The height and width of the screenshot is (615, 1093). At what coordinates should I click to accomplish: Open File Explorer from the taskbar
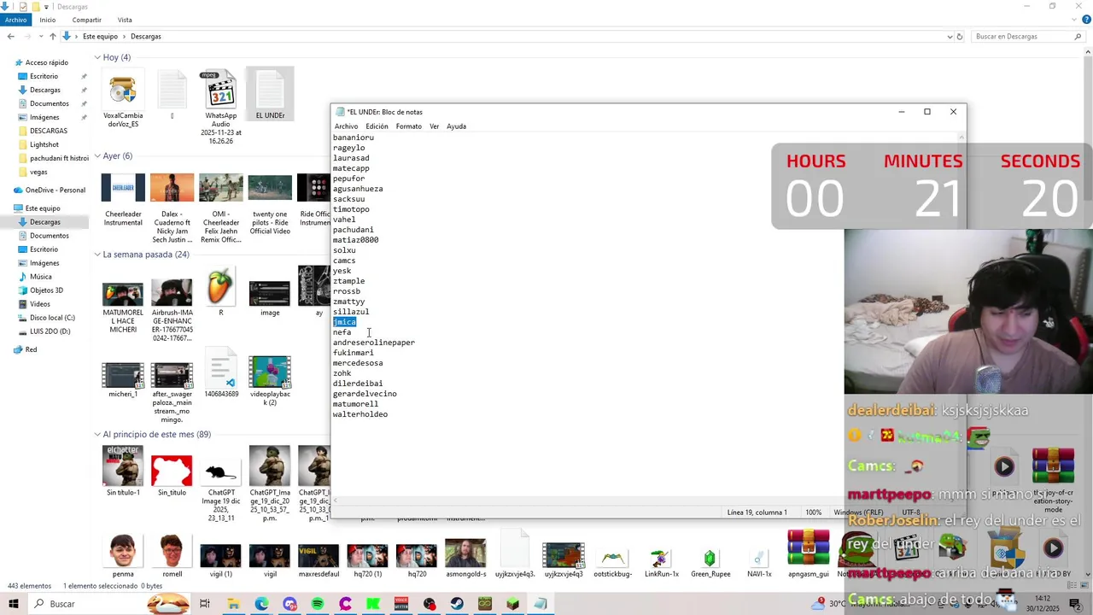point(233,604)
